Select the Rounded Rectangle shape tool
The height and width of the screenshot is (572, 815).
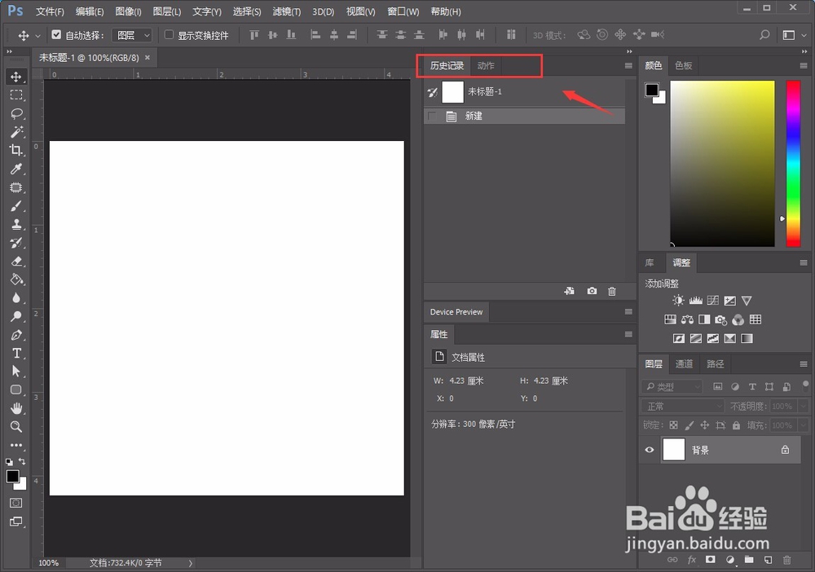pyautogui.click(x=16, y=389)
